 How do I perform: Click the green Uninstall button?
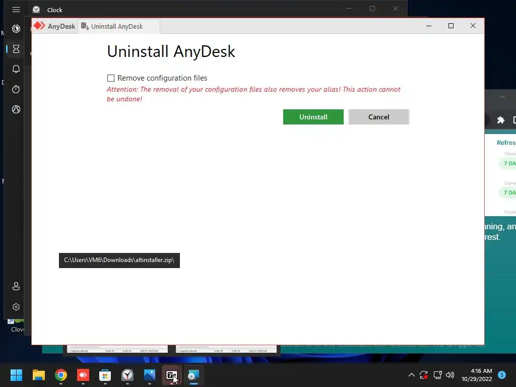click(313, 117)
